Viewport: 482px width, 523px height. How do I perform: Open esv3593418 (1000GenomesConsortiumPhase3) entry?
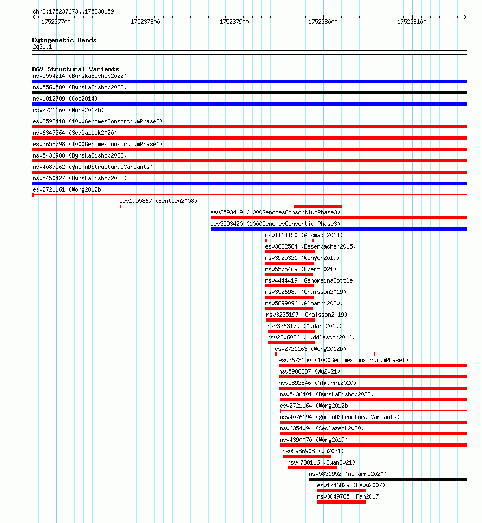(x=97, y=121)
